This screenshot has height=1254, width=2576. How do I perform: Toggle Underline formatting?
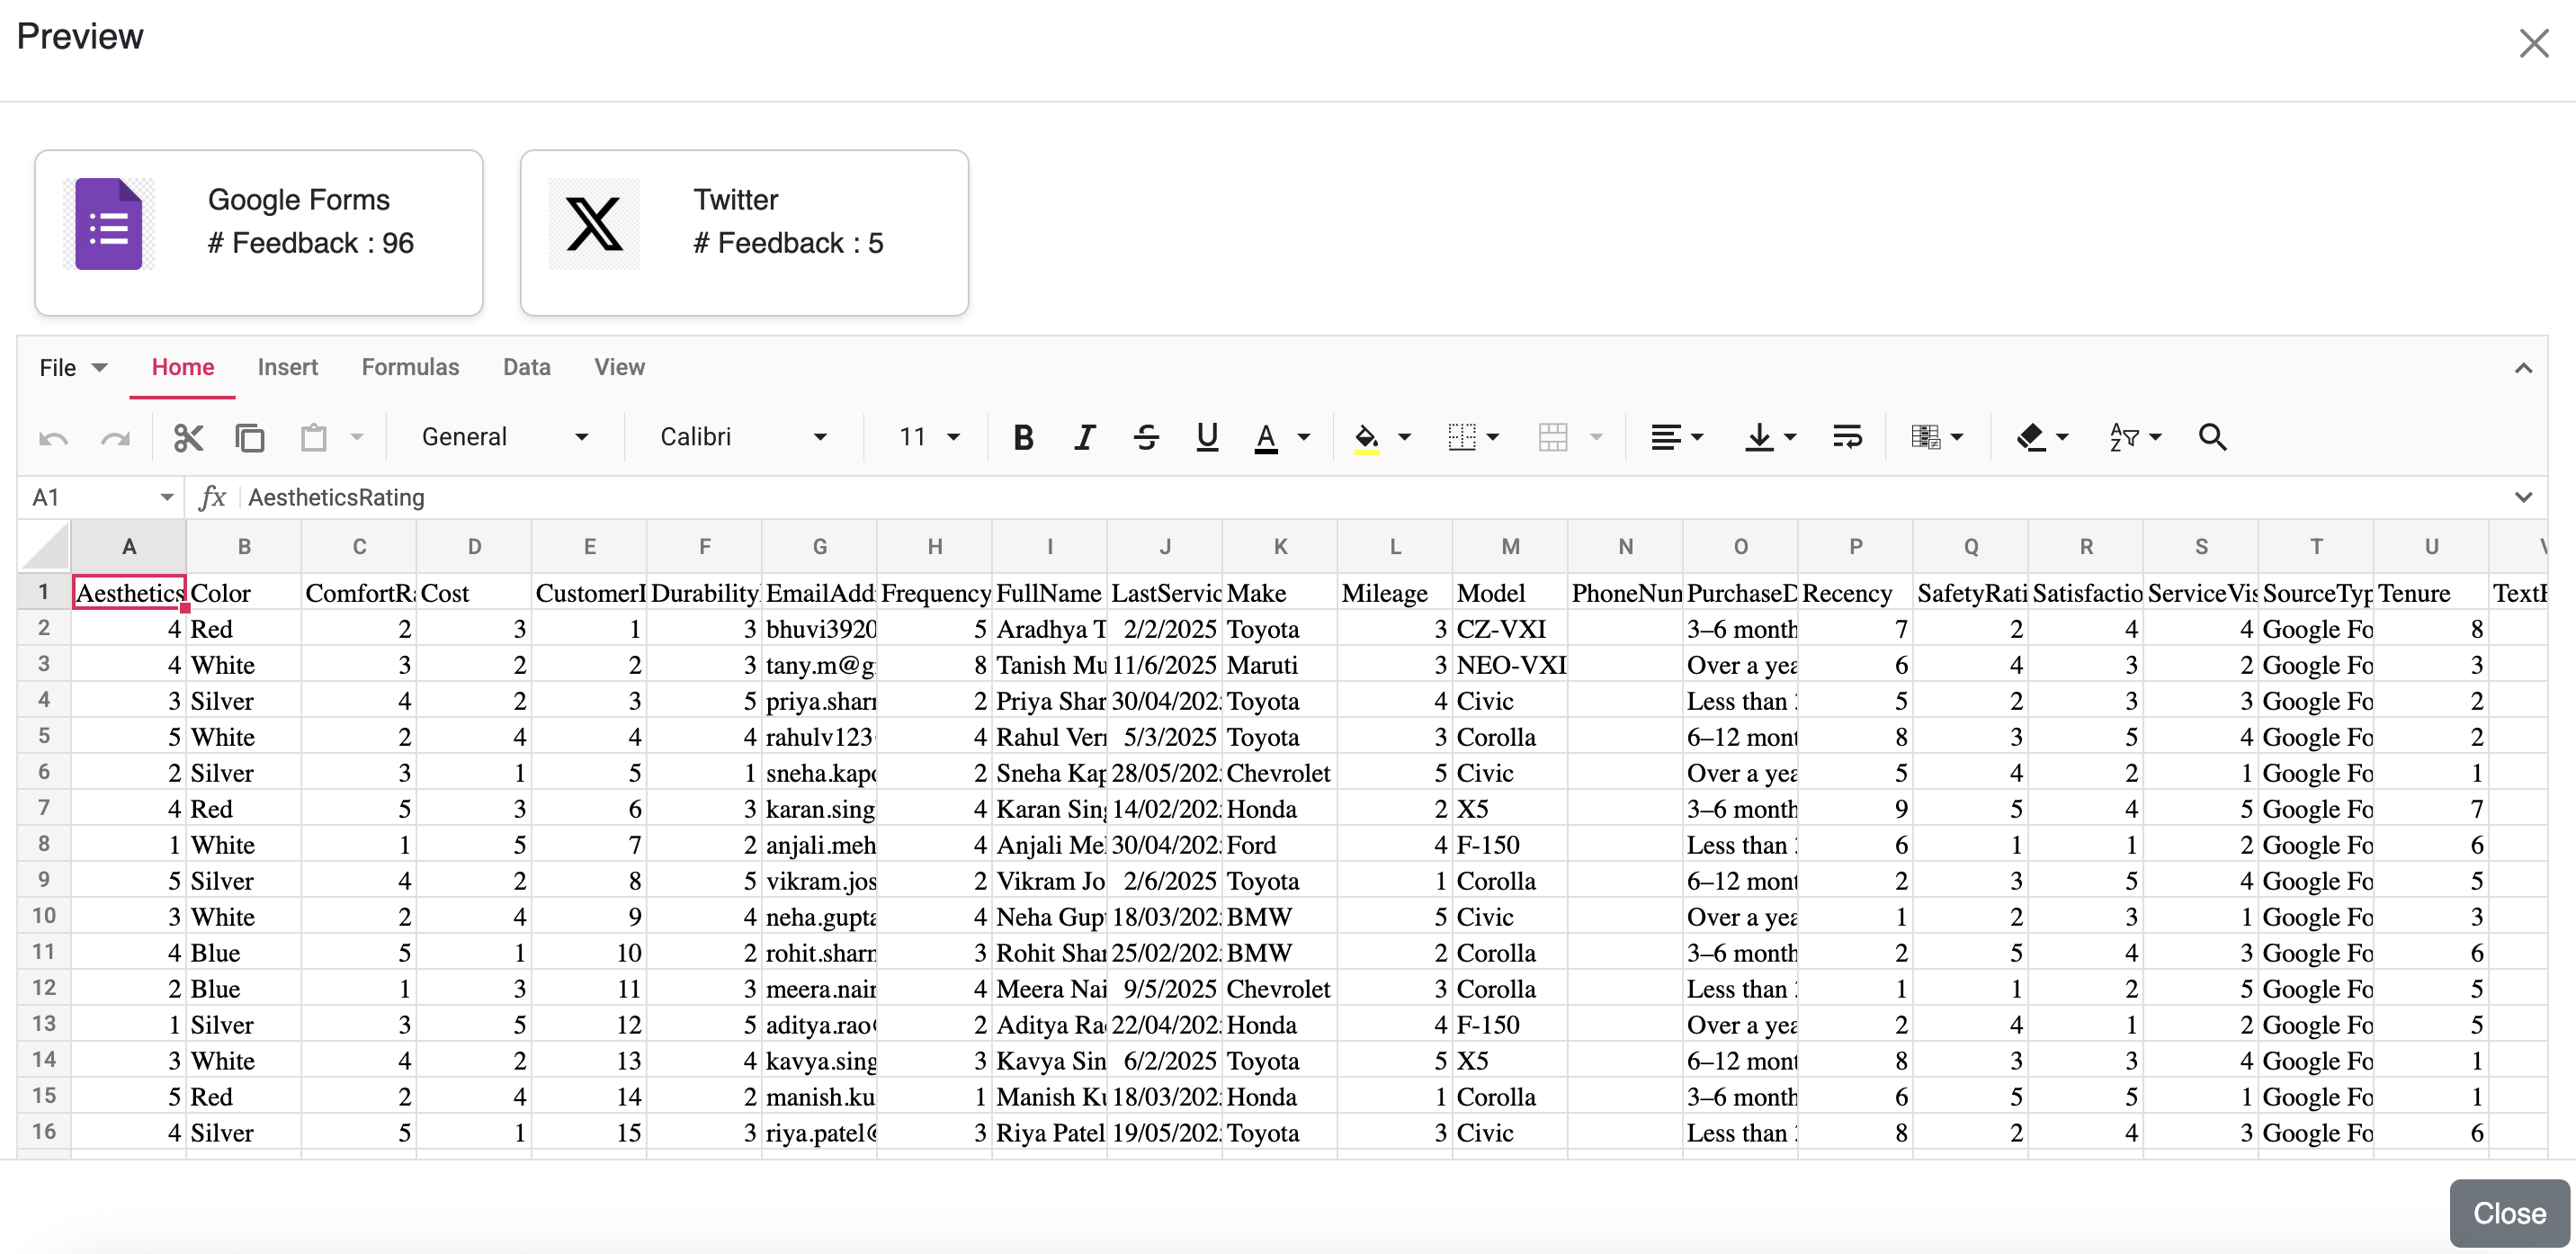click(x=1206, y=437)
